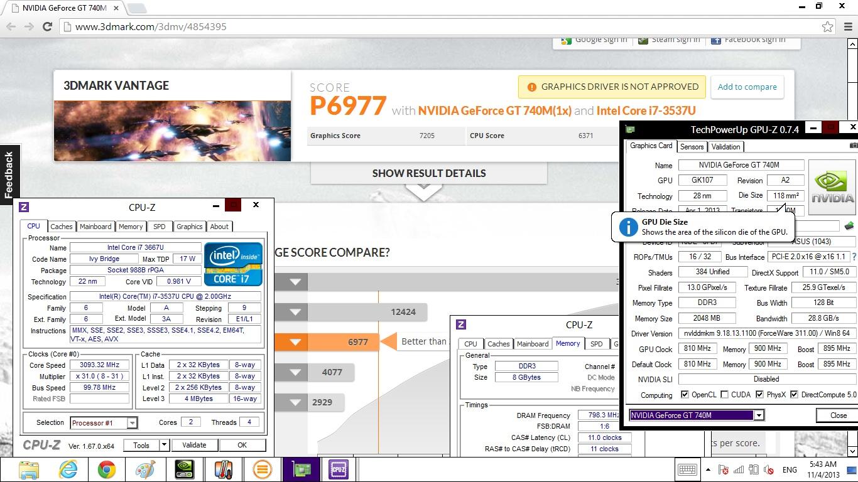Open the GPU selection dropdown in GPU-Z
The width and height of the screenshot is (858, 482).
[759, 415]
